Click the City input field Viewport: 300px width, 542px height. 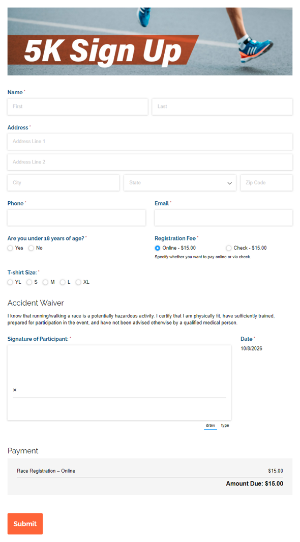pyautogui.click(x=64, y=182)
